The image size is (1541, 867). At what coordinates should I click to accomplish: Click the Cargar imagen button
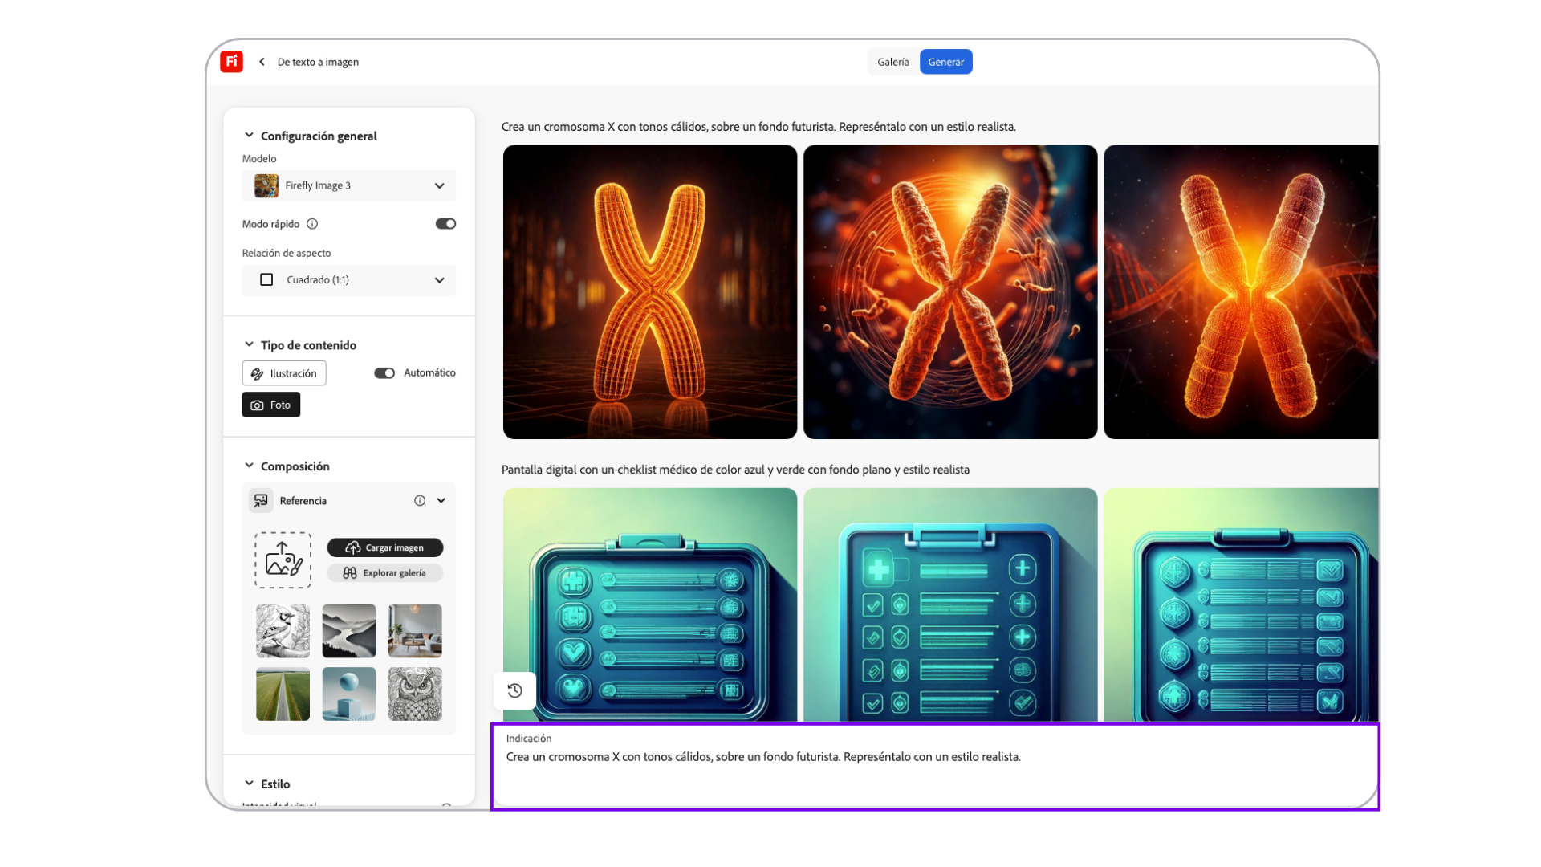(385, 547)
